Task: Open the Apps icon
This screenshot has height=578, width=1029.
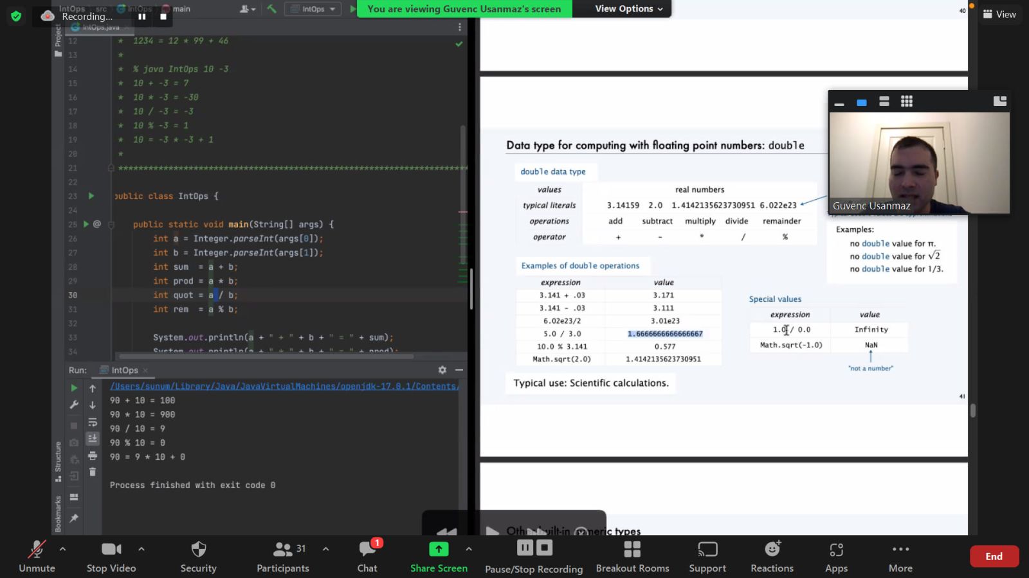Action: pyautogui.click(x=836, y=550)
